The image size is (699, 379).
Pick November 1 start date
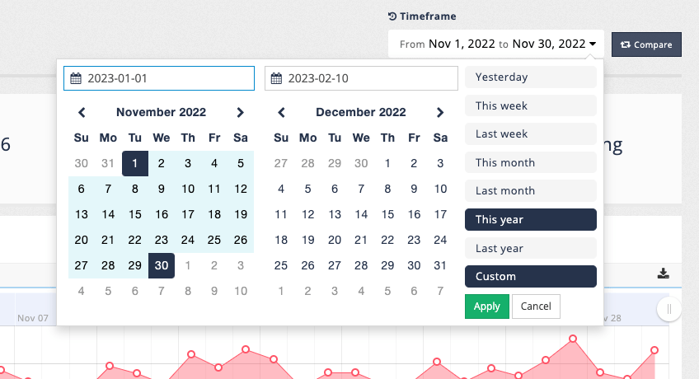pos(135,163)
